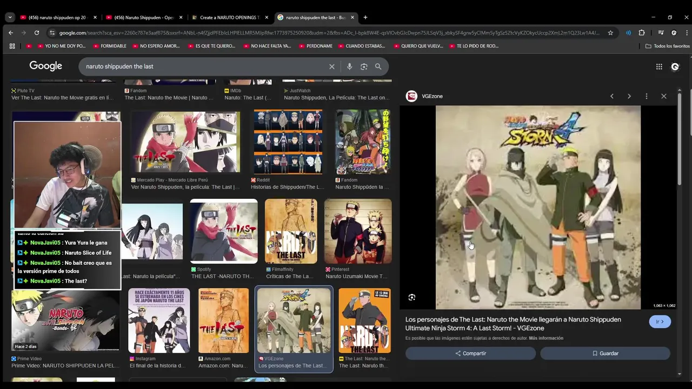
Task: Open the Google account avatar
Action: point(675,66)
